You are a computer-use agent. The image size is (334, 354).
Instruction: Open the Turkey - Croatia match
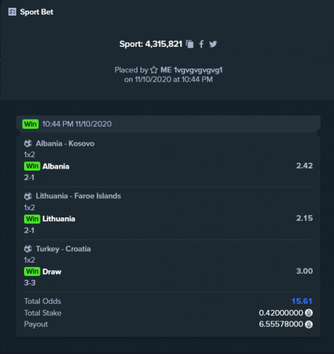[63, 249]
